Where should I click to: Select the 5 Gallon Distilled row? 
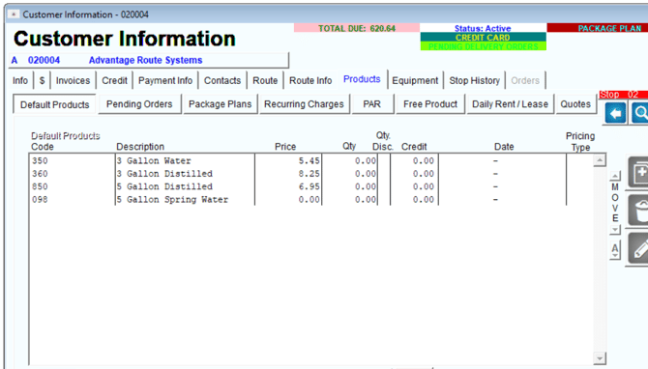point(311,186)
